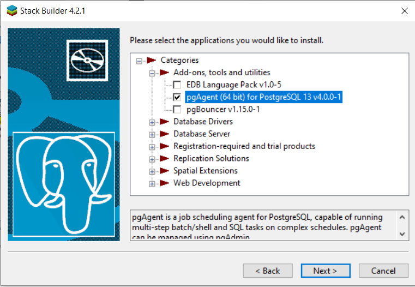Enable the EDB Language Pack v1.0-5 checkbox
Viewport: 415px width, 287px height.
pos(177,85)
